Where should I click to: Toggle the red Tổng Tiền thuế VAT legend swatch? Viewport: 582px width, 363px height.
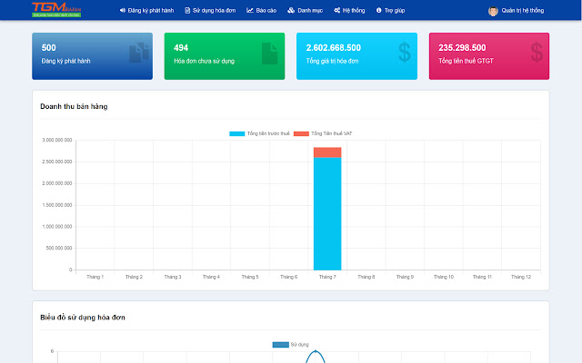[x=301, y=133]
